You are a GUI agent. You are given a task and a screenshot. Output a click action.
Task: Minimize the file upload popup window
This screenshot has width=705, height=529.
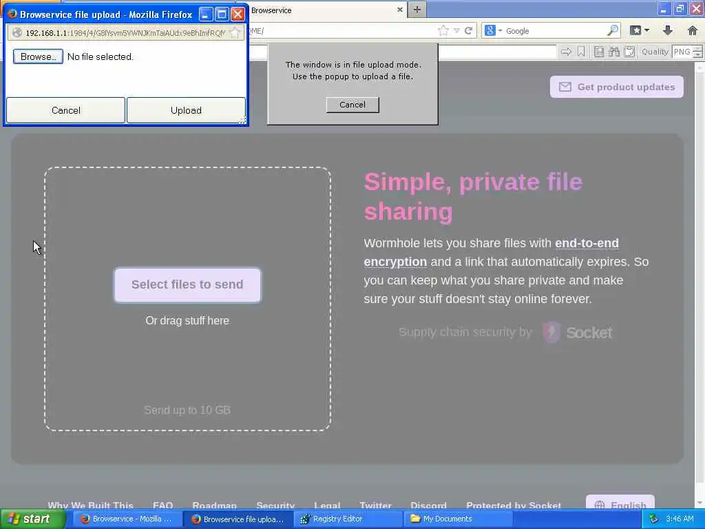click(205, 14)
